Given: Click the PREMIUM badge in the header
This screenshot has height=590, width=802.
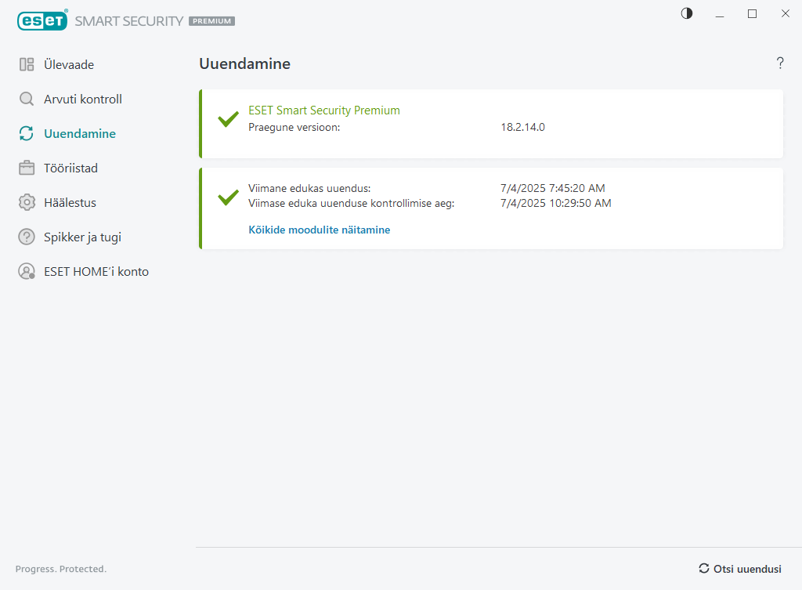Looking at the screenshot, I should [x=211, y=21].
